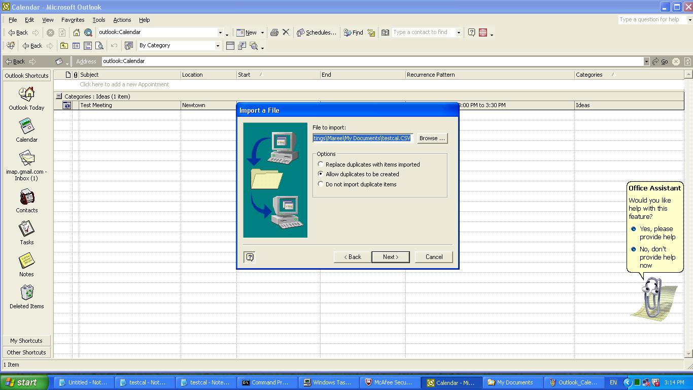Open the Tools menu
Image resolution: width=693 pixels, height=390 pixels.
[x=98, y=20]
